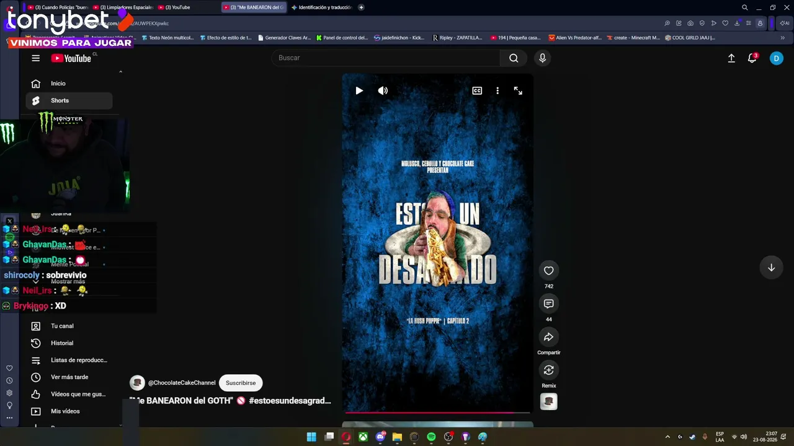Open the comments on the Short

pos(548,304)
